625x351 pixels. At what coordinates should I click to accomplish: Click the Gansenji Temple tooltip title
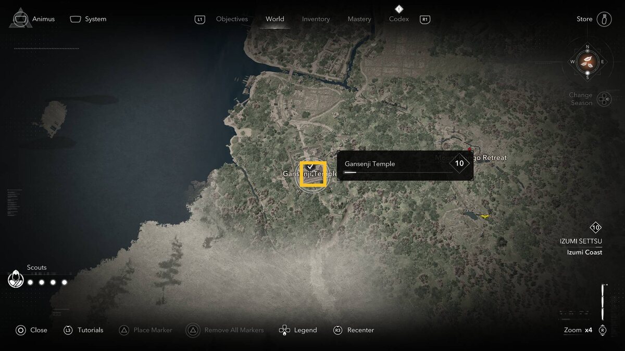coord(370,164)
